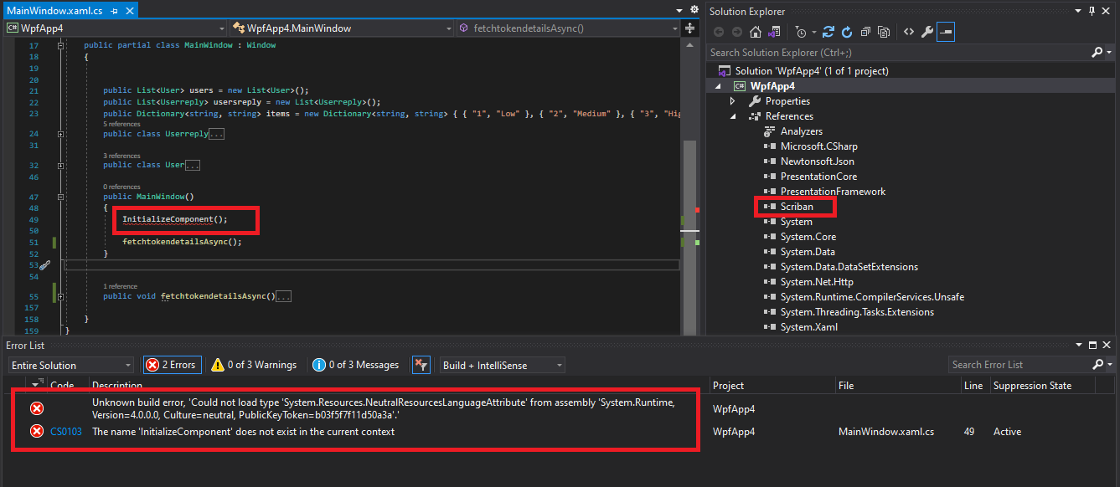1120x487 pixels.
Task: Toggle the error filter button in Error List
Action: click(x=421, y=364)
